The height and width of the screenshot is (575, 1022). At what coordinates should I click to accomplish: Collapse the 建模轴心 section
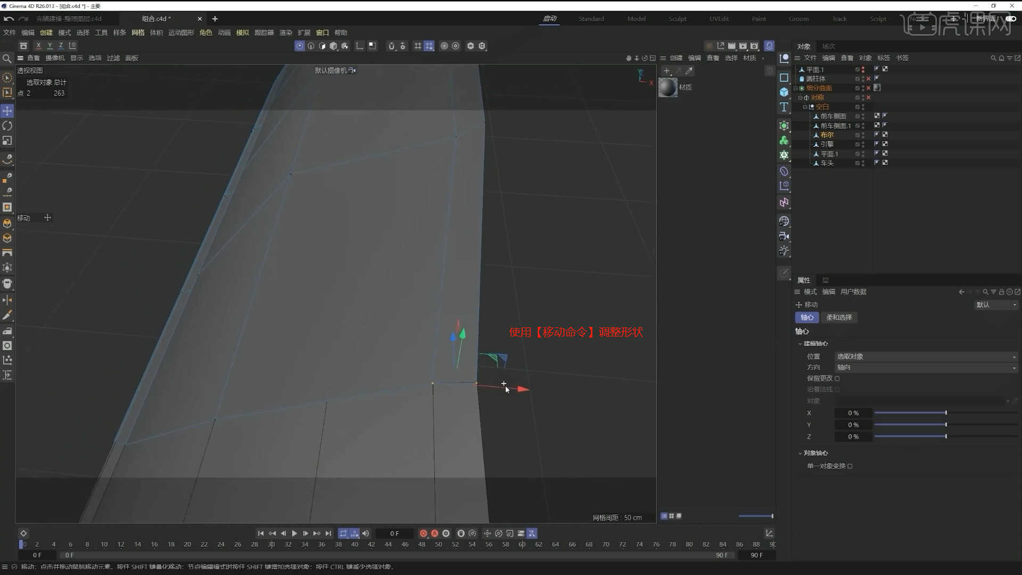click(x=800, y=344)
